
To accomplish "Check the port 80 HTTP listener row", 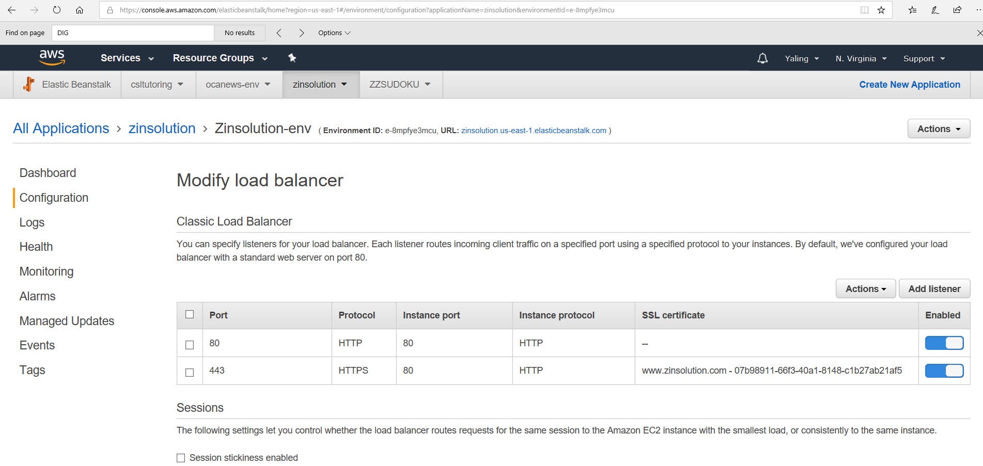I will pos(190,345).
